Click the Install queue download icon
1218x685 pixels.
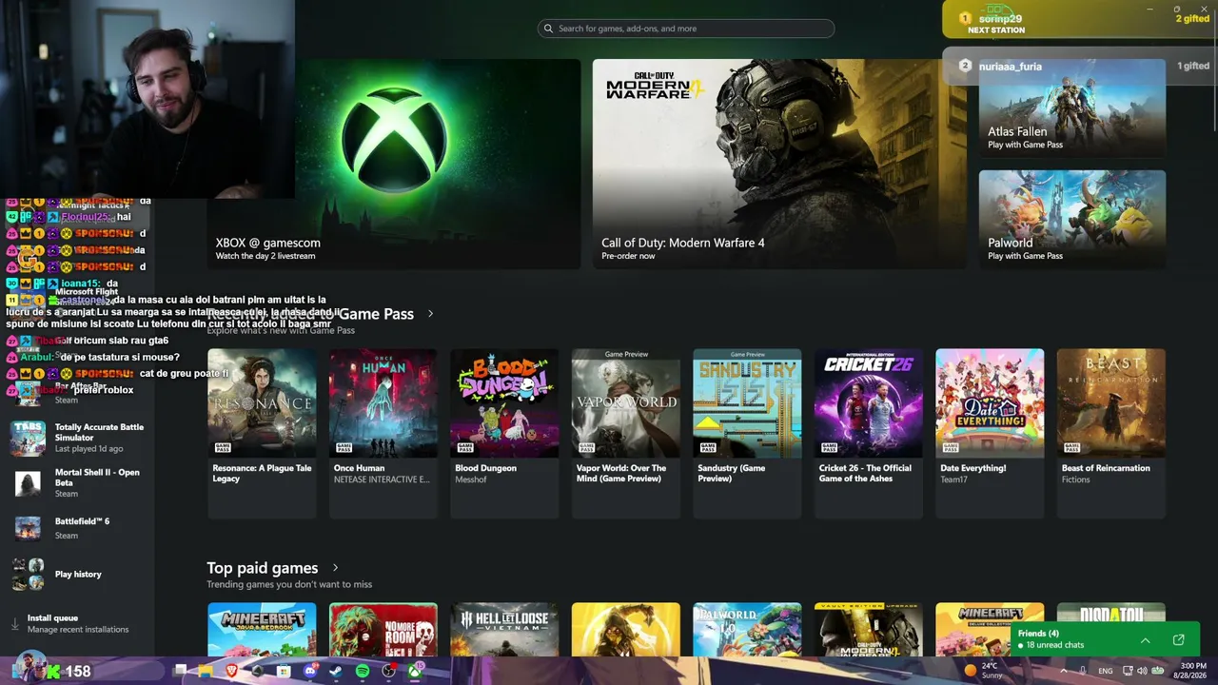coord(14,624)
